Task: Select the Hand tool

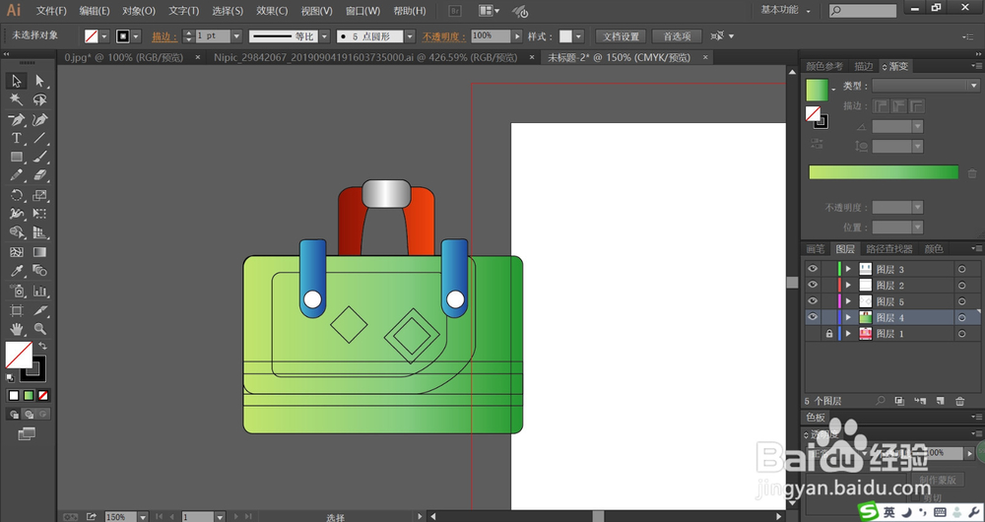Action: point(17,329)
